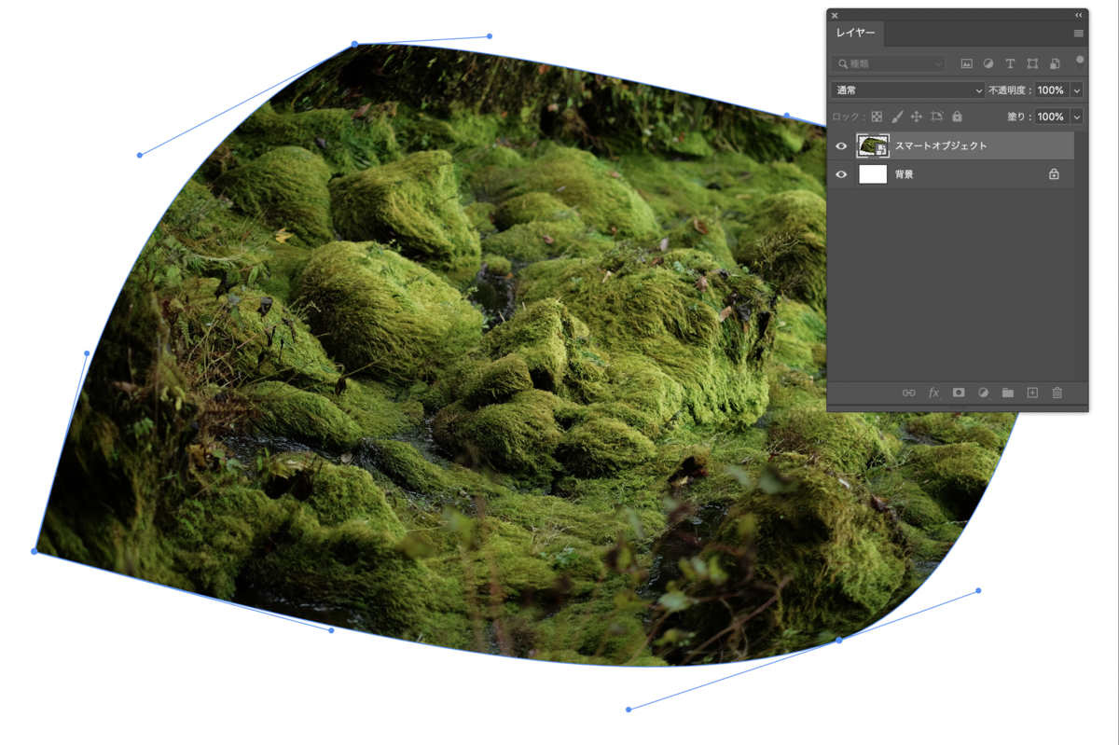This screenshot has width=1119, height=745.
Task: Open the fx layer style menu
Action: 933,393
